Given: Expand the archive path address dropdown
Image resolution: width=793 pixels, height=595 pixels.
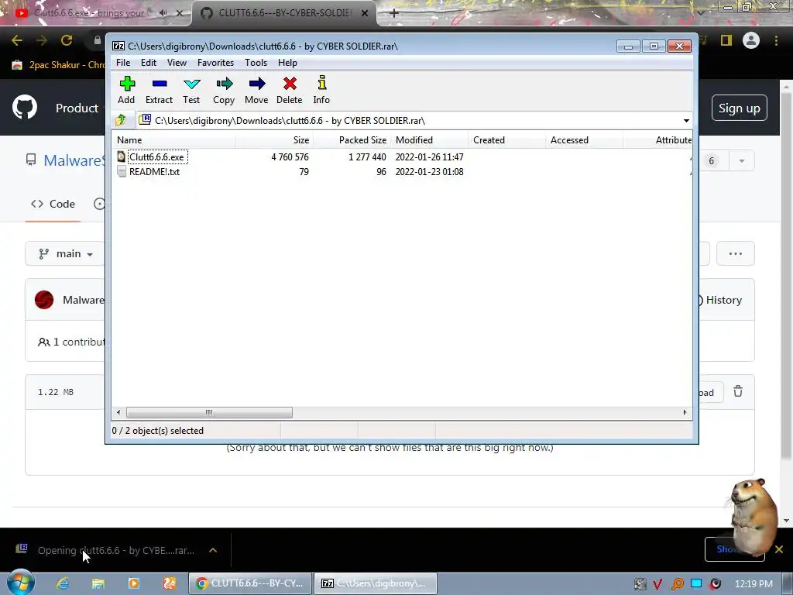Looking at the screenshot, I should point(686,121).
